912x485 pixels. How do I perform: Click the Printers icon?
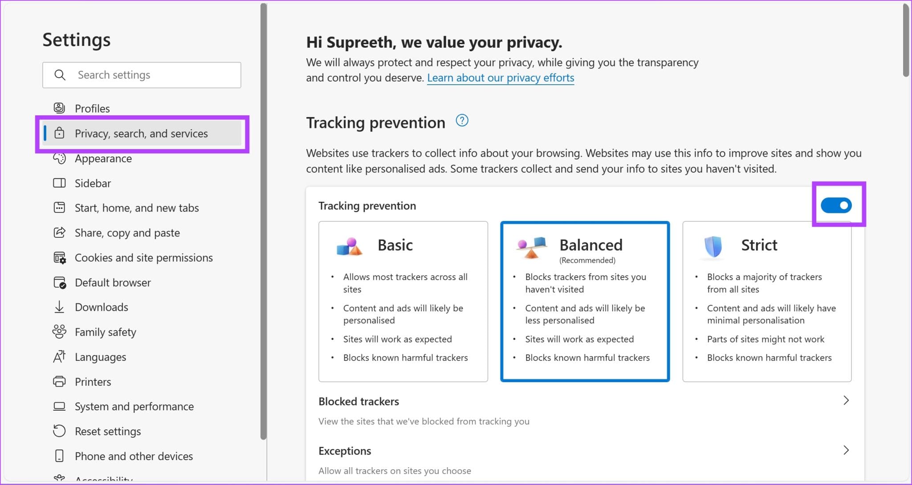click(x=59, y=382)
